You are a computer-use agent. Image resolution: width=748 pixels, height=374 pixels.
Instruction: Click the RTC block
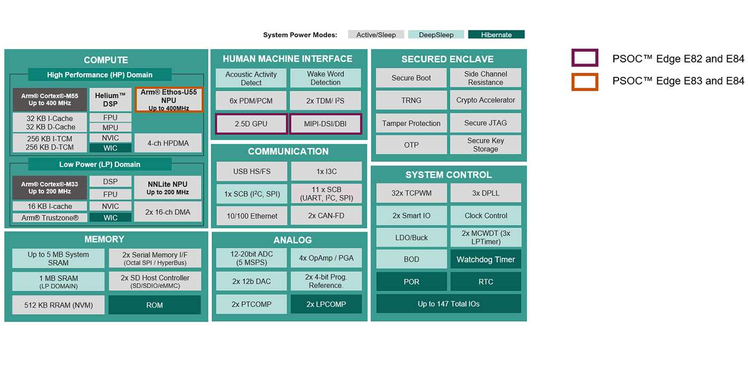pyautogui.click(x=486, y=282)
